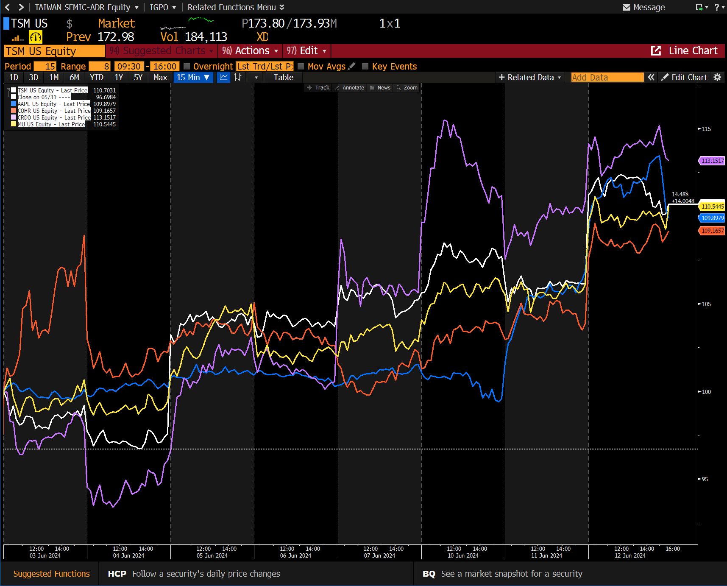Open the News overlay tool

pos(380,88)
